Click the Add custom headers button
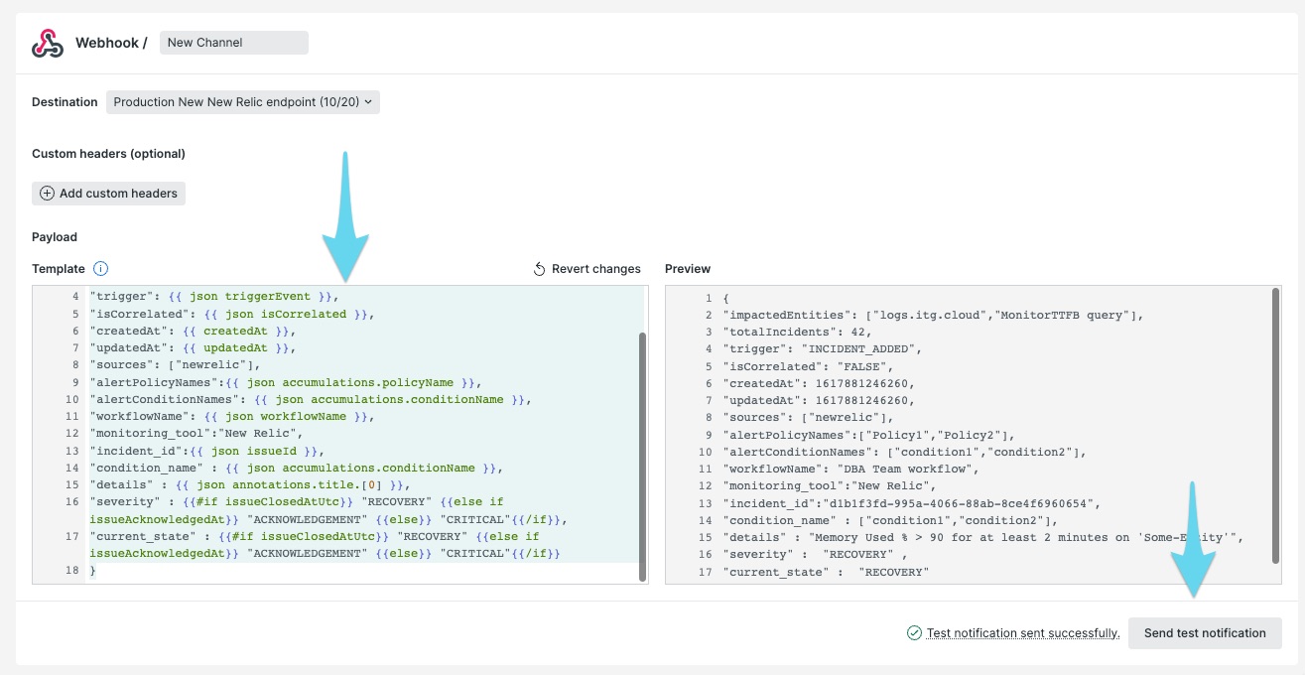 pos(108,194)
